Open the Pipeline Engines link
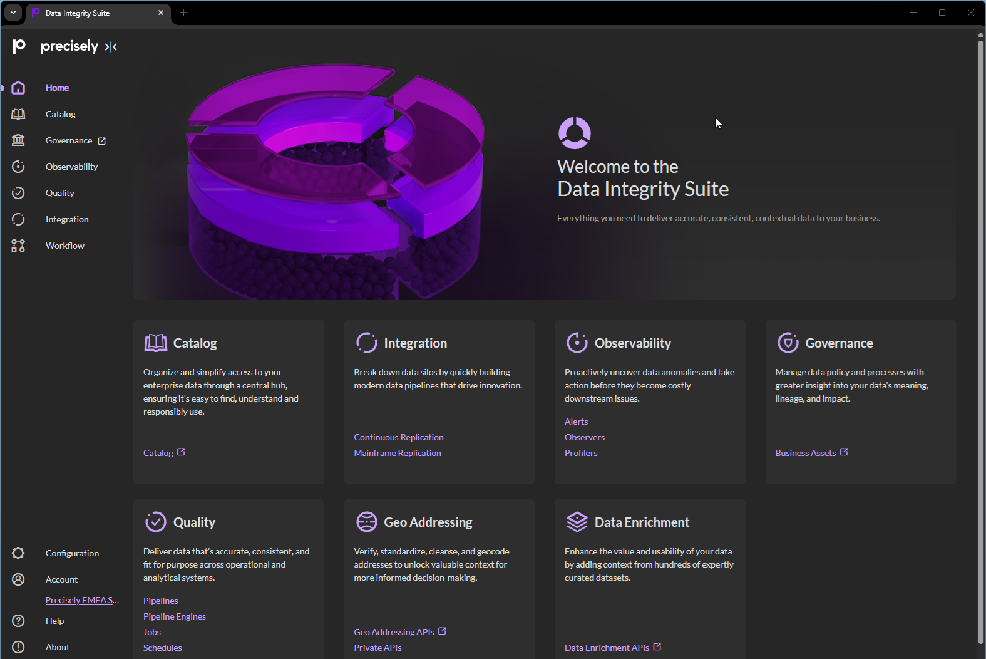 click(175, 616)
